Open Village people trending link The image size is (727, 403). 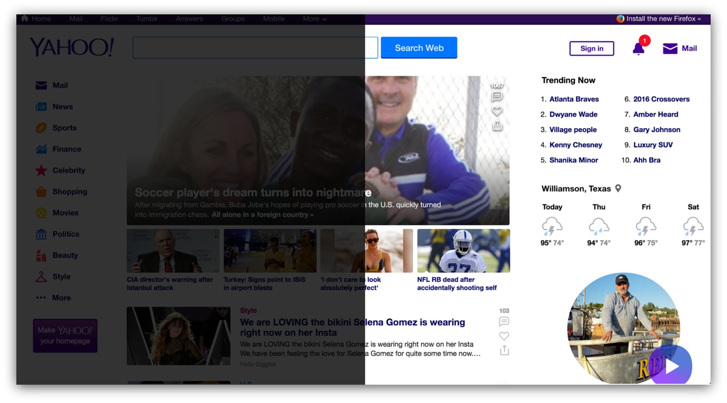(573, 130)
